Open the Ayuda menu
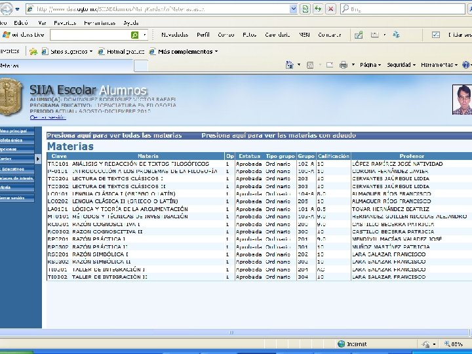Image resolution: width=472 pixels, height=354 pixels. (x=131, y=23)
